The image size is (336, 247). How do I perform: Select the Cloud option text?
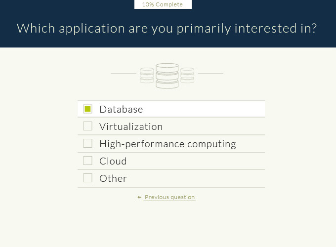click(113, 161)
